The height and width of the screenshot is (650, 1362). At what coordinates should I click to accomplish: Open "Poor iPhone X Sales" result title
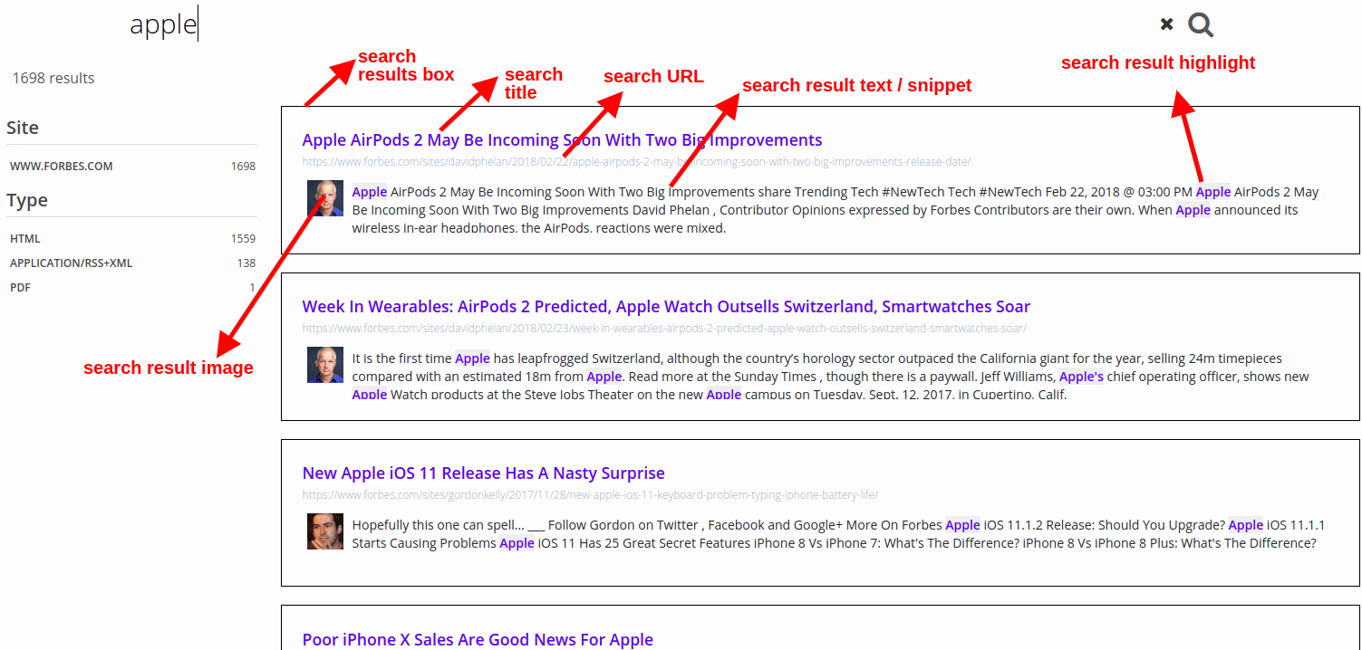(x=478, y=639)
